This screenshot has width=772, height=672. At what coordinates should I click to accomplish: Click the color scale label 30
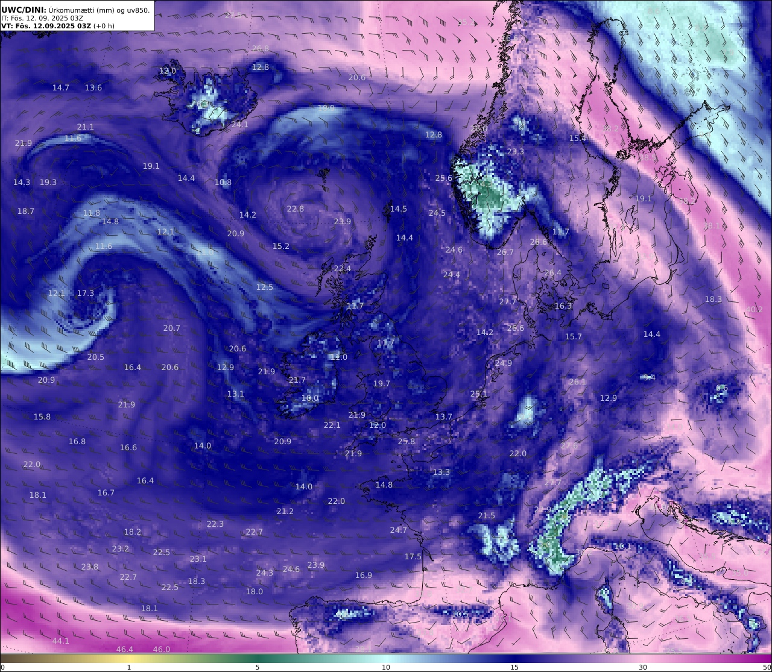643,667
